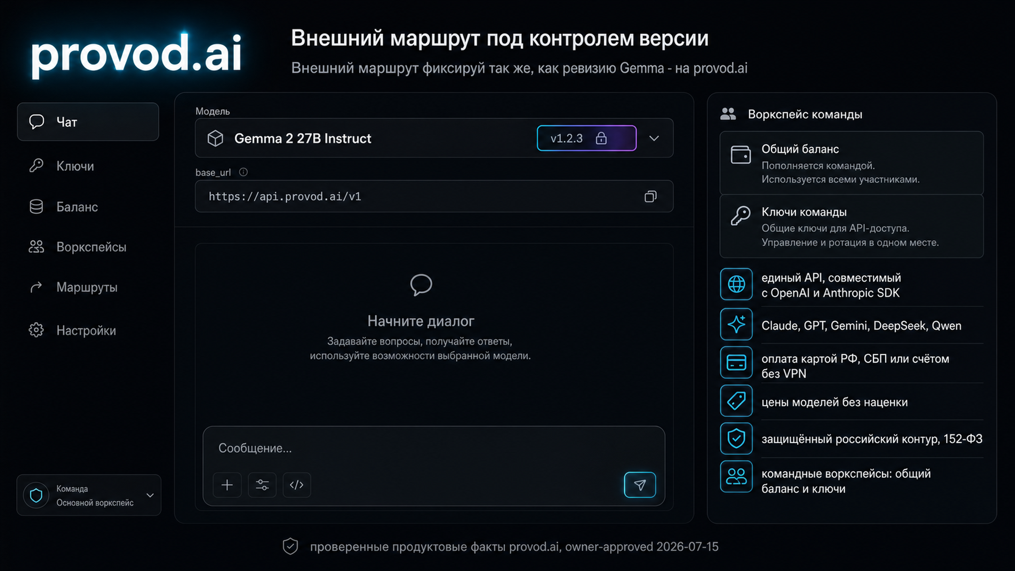Open the Ключи команды card
Screen dimensions: 1015x571
[851, 226]
